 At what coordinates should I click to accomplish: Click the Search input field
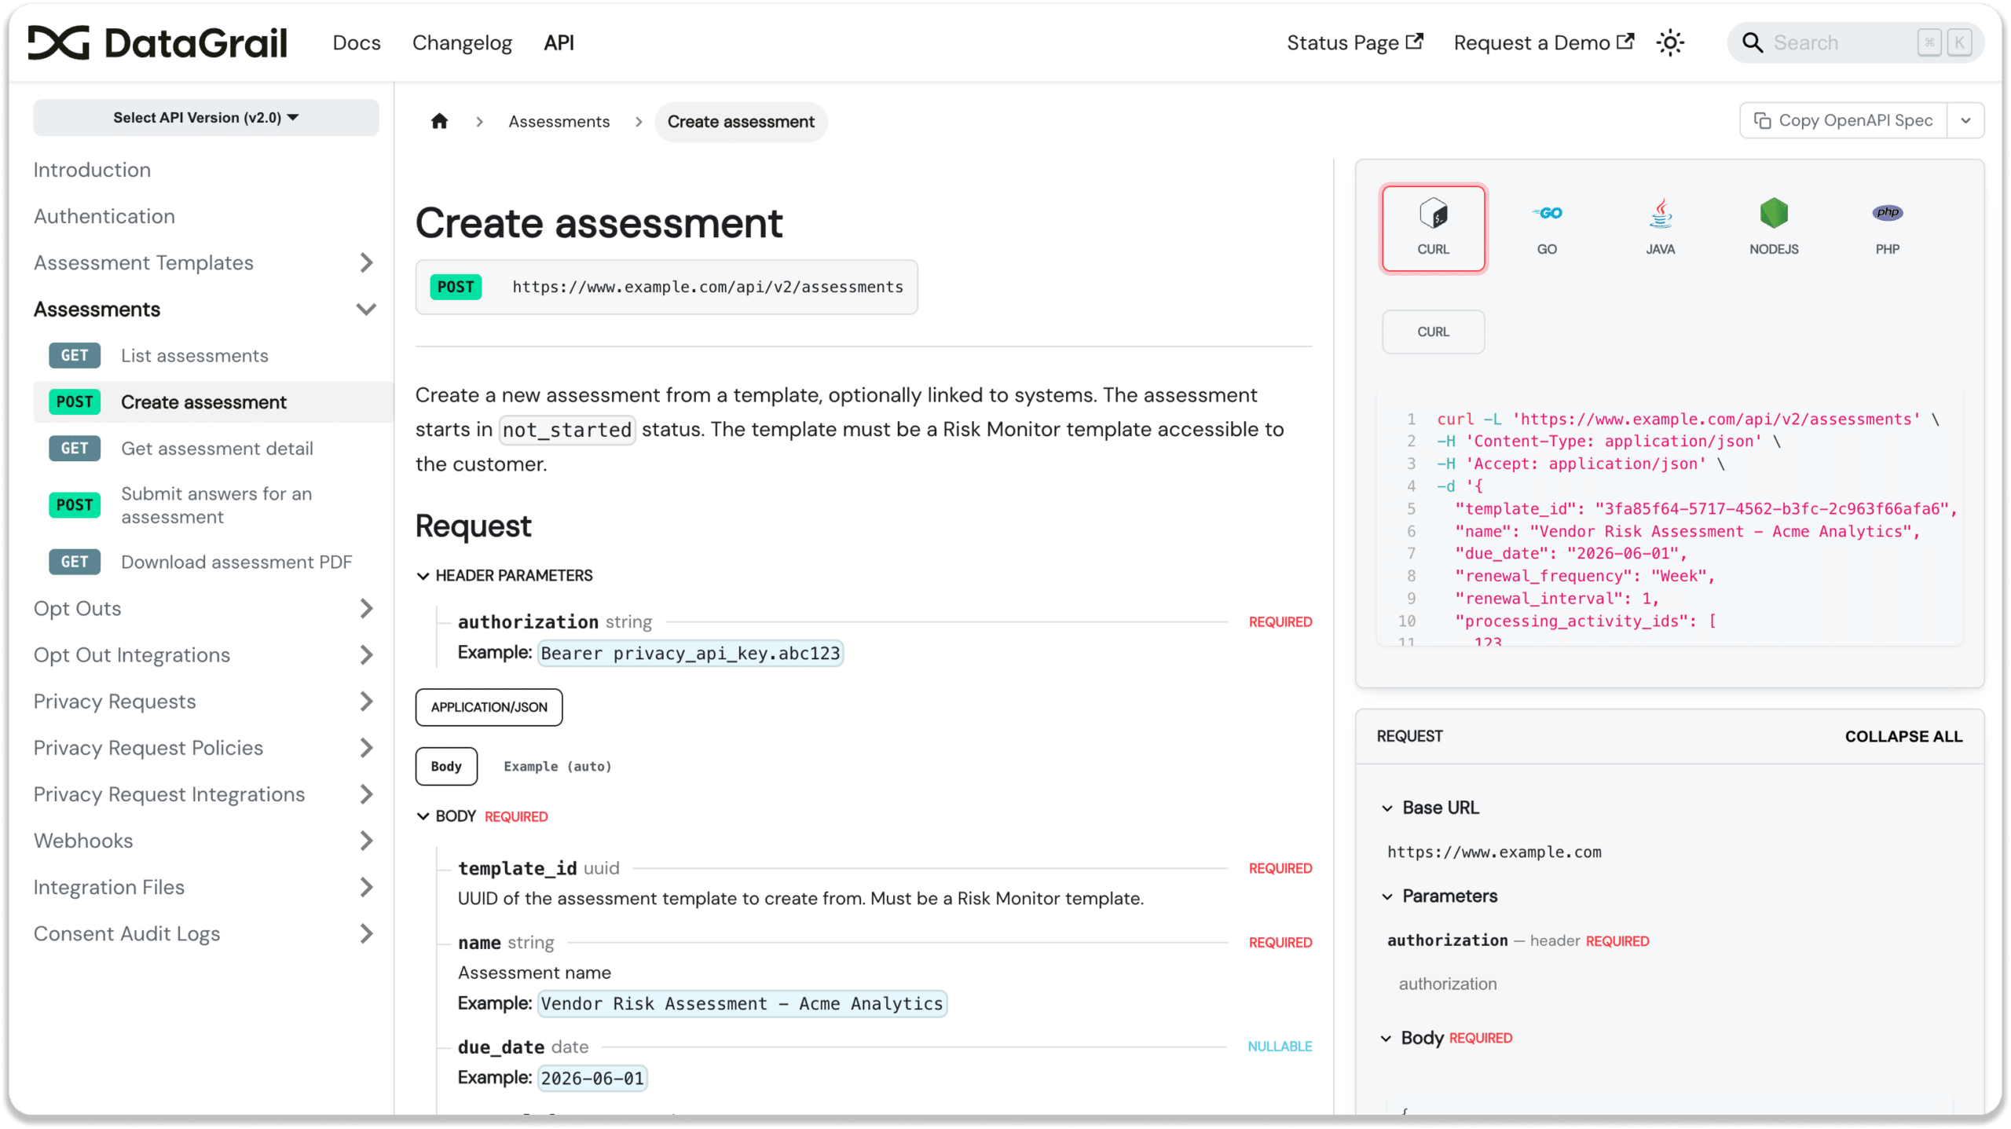[1855, 42]
